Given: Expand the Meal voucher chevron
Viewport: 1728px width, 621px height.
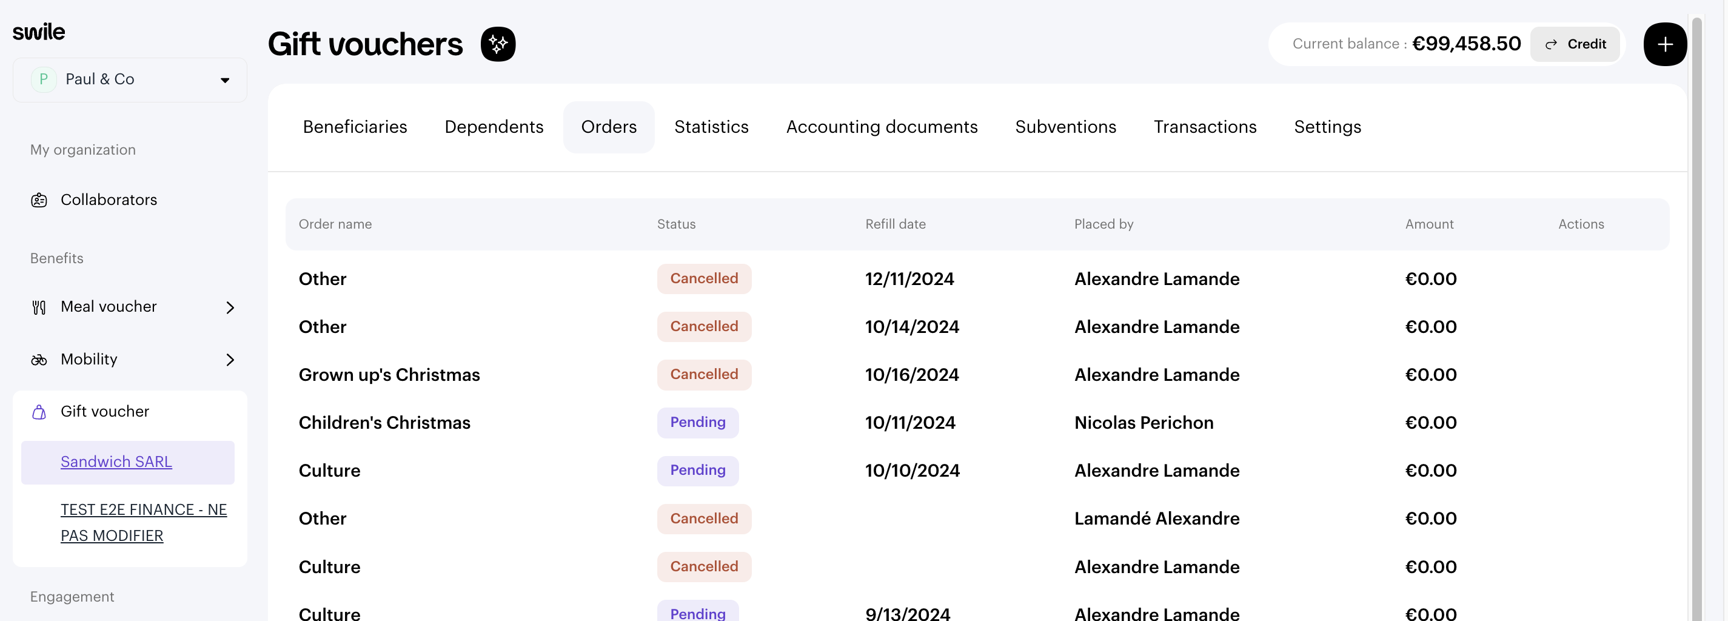Looking at the screenshot, I should tap(230, 307).
